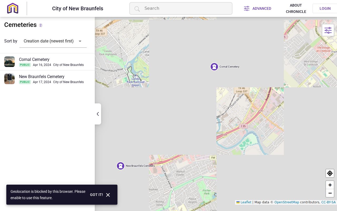337x211 pixels.
Task: Click the Apr 16, 2024 date
Action: (42, 65)
